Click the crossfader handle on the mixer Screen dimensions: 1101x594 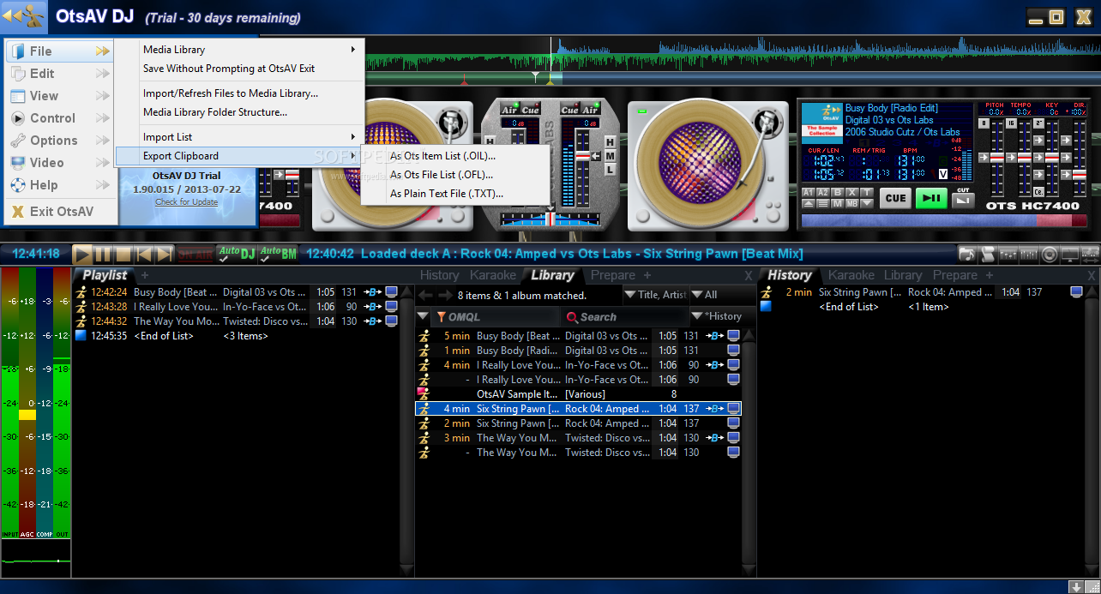tap(550, 220)
